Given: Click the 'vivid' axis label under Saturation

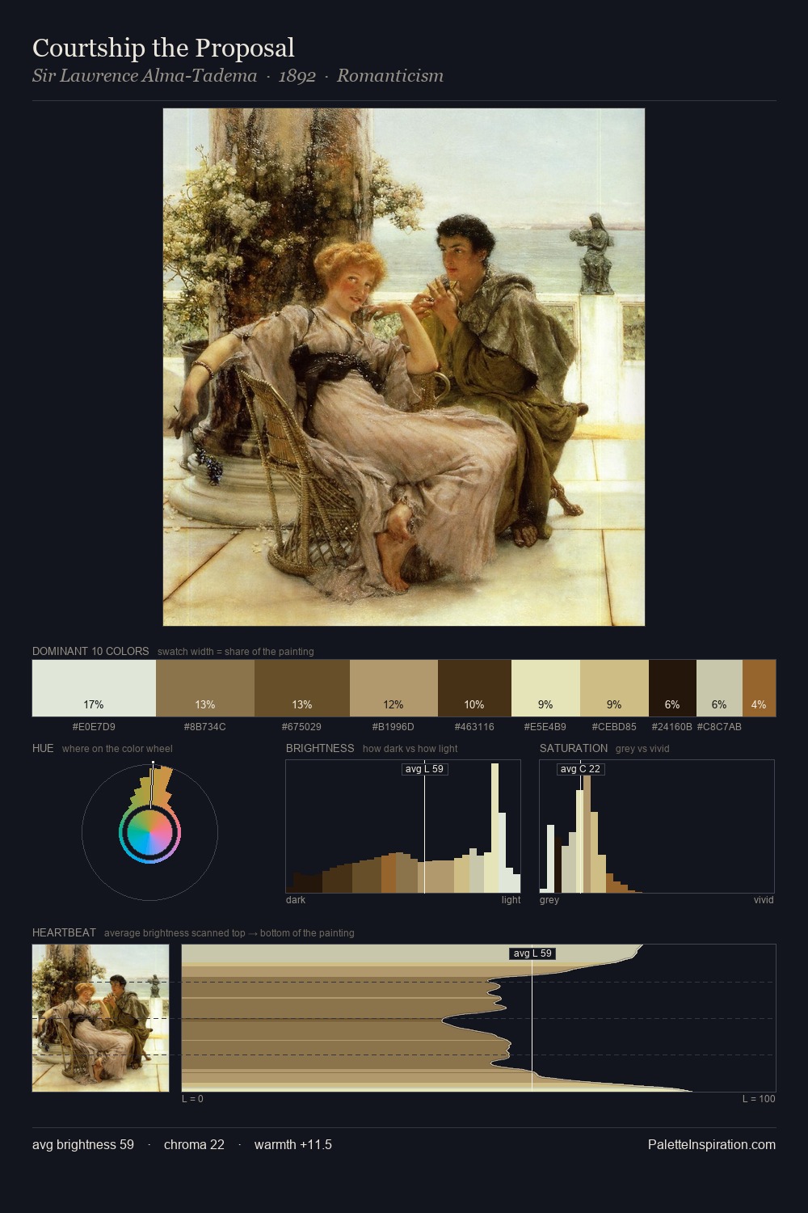Looking at the screenshot, I should point(764,899).
